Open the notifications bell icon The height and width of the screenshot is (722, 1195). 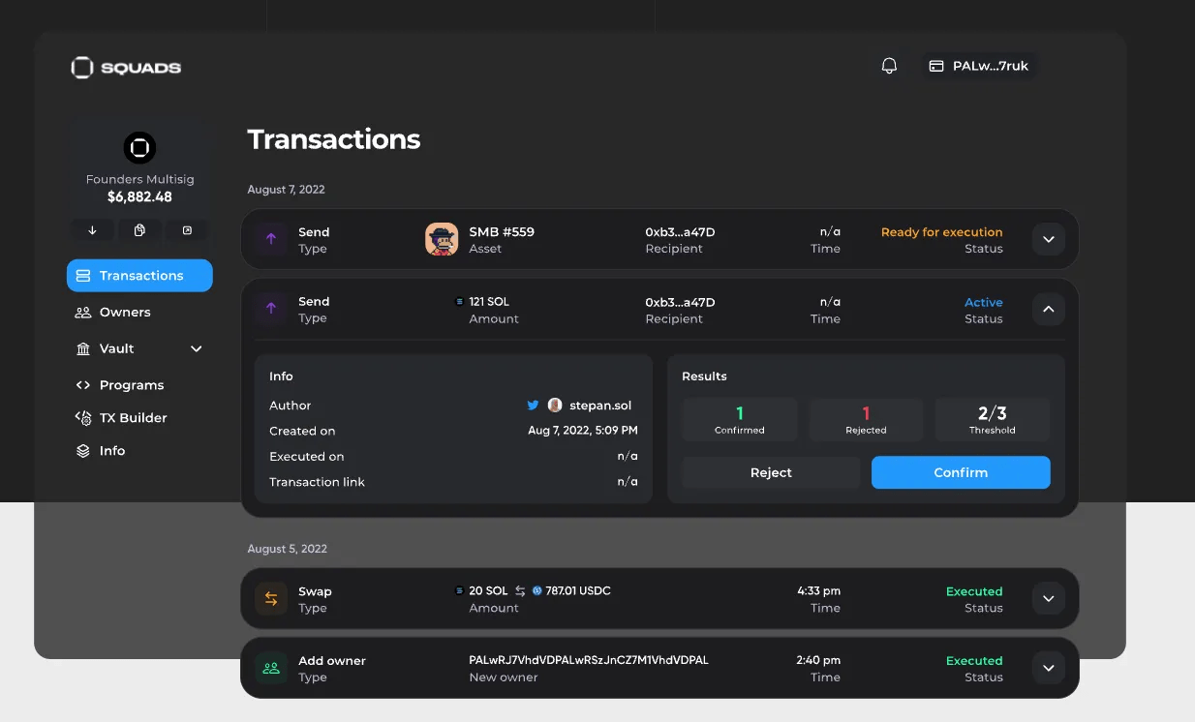click(888, 66)
